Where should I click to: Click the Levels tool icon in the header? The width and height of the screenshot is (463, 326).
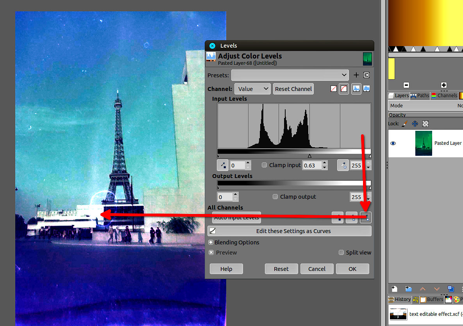click(x=211, y=56)
